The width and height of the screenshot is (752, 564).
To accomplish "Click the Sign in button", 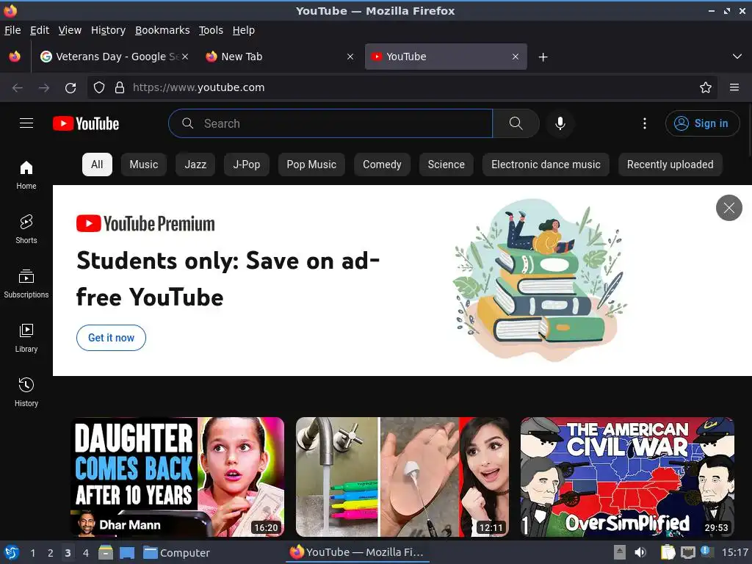I will click(702, 123).
